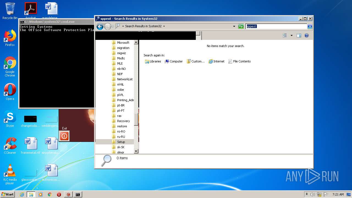Select the VLC media player desktop icon
The width and height of the screenshot is (352, 198).
(x=10, y=174)
